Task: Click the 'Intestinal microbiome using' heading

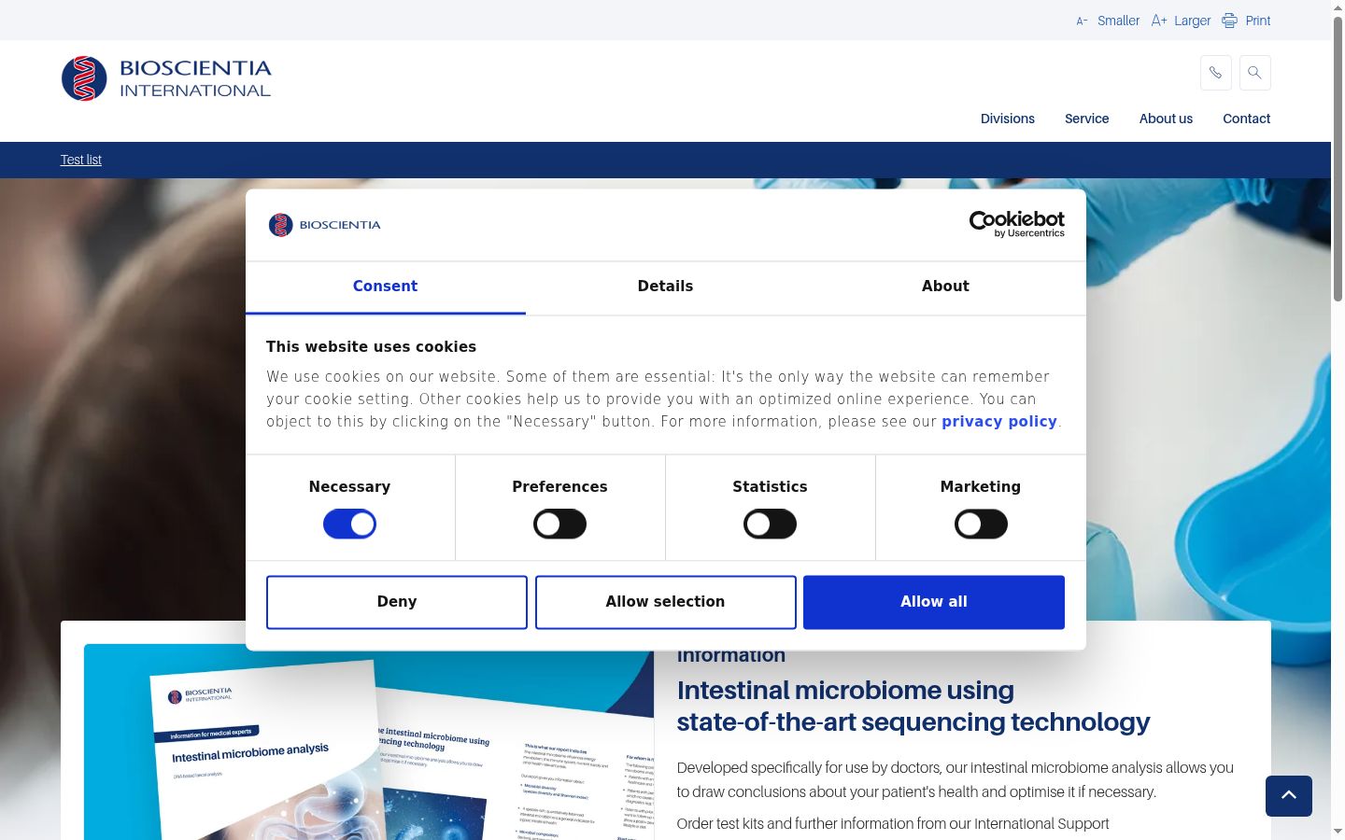Action: 845,691
